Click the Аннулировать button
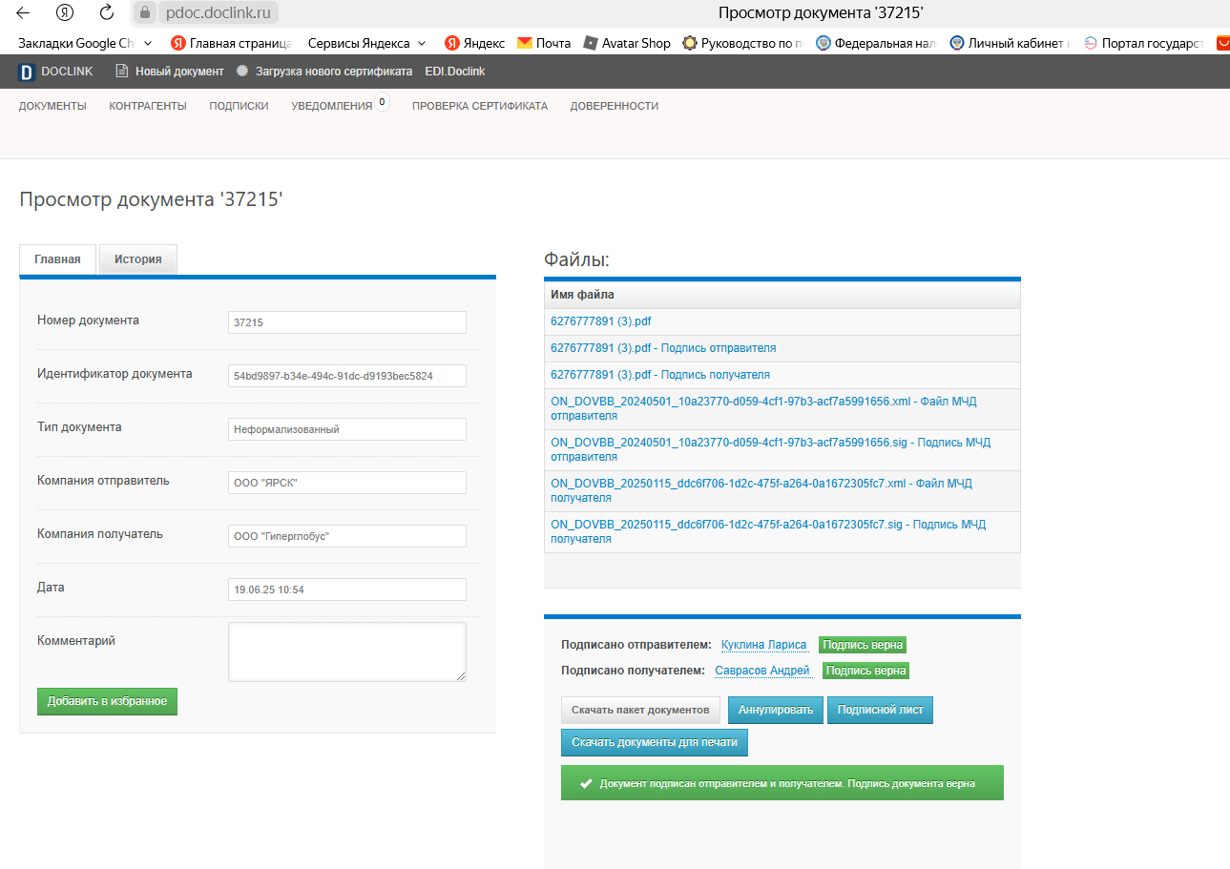1230x869 pixels. (776, 710)
